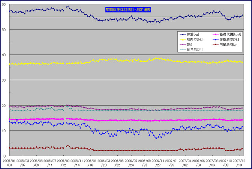Click the 体脂肪率[%] legend entry
252x169 pixels.
pyautogui.click(x=226, y=39)
